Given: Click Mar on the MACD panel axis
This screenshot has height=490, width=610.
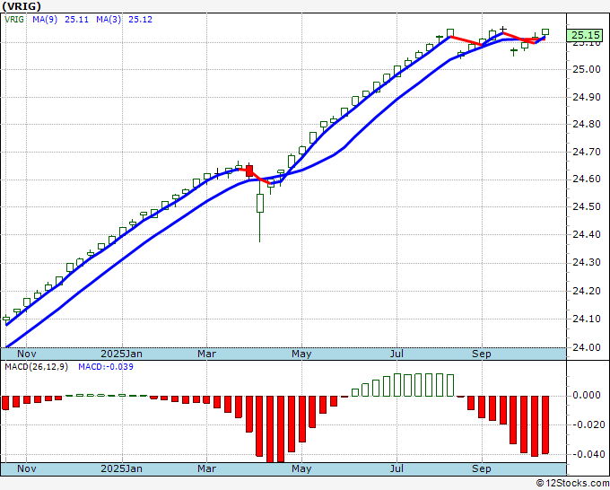Looking at the screenshot, I should point(206,468).
